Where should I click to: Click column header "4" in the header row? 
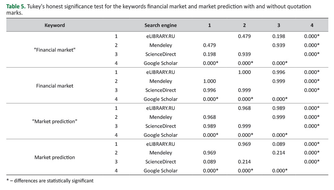click(312, 25)
